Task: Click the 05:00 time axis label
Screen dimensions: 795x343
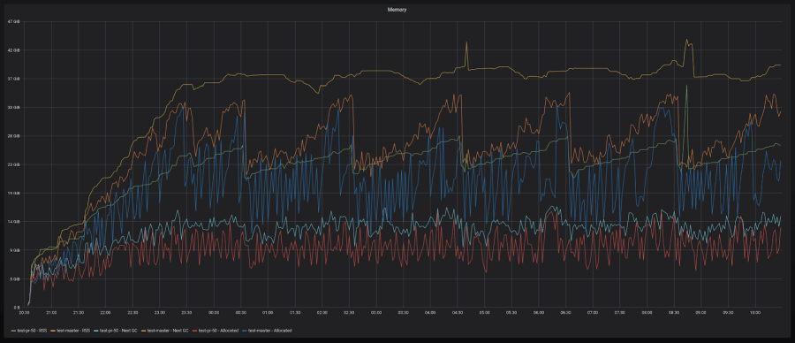Action: (484, 313)
